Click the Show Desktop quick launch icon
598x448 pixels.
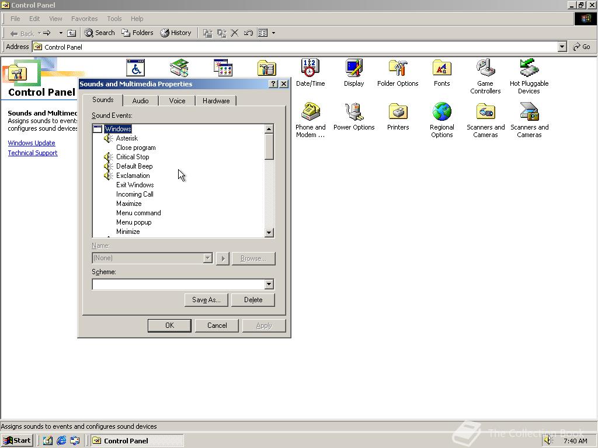pos(47,440)
